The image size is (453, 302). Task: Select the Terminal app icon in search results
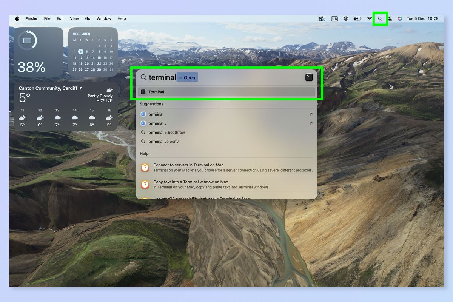coord(143,92)
